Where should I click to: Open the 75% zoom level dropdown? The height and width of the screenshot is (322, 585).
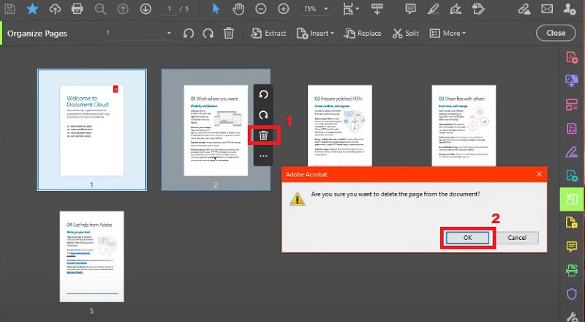315,9
